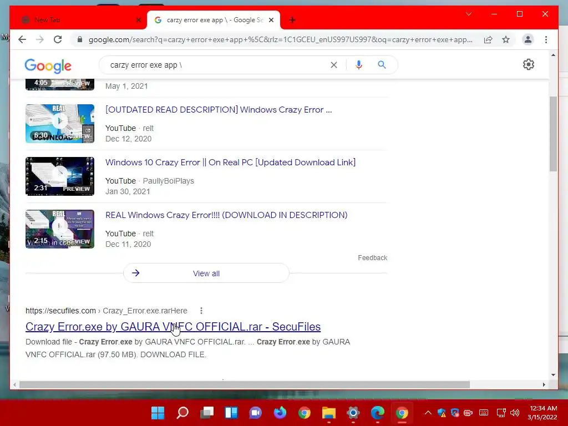The image size is (568, 426).
Task: Click the scroll right arrow
Action: pyautogui.click(x=544, y=385)
